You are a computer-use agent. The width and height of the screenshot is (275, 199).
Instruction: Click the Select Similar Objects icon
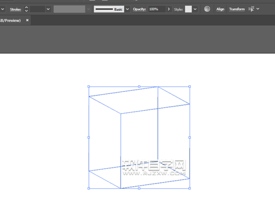pyautogui.click(x=251, y=9)
